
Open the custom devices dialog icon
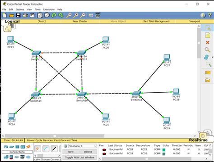coord(98,15)
